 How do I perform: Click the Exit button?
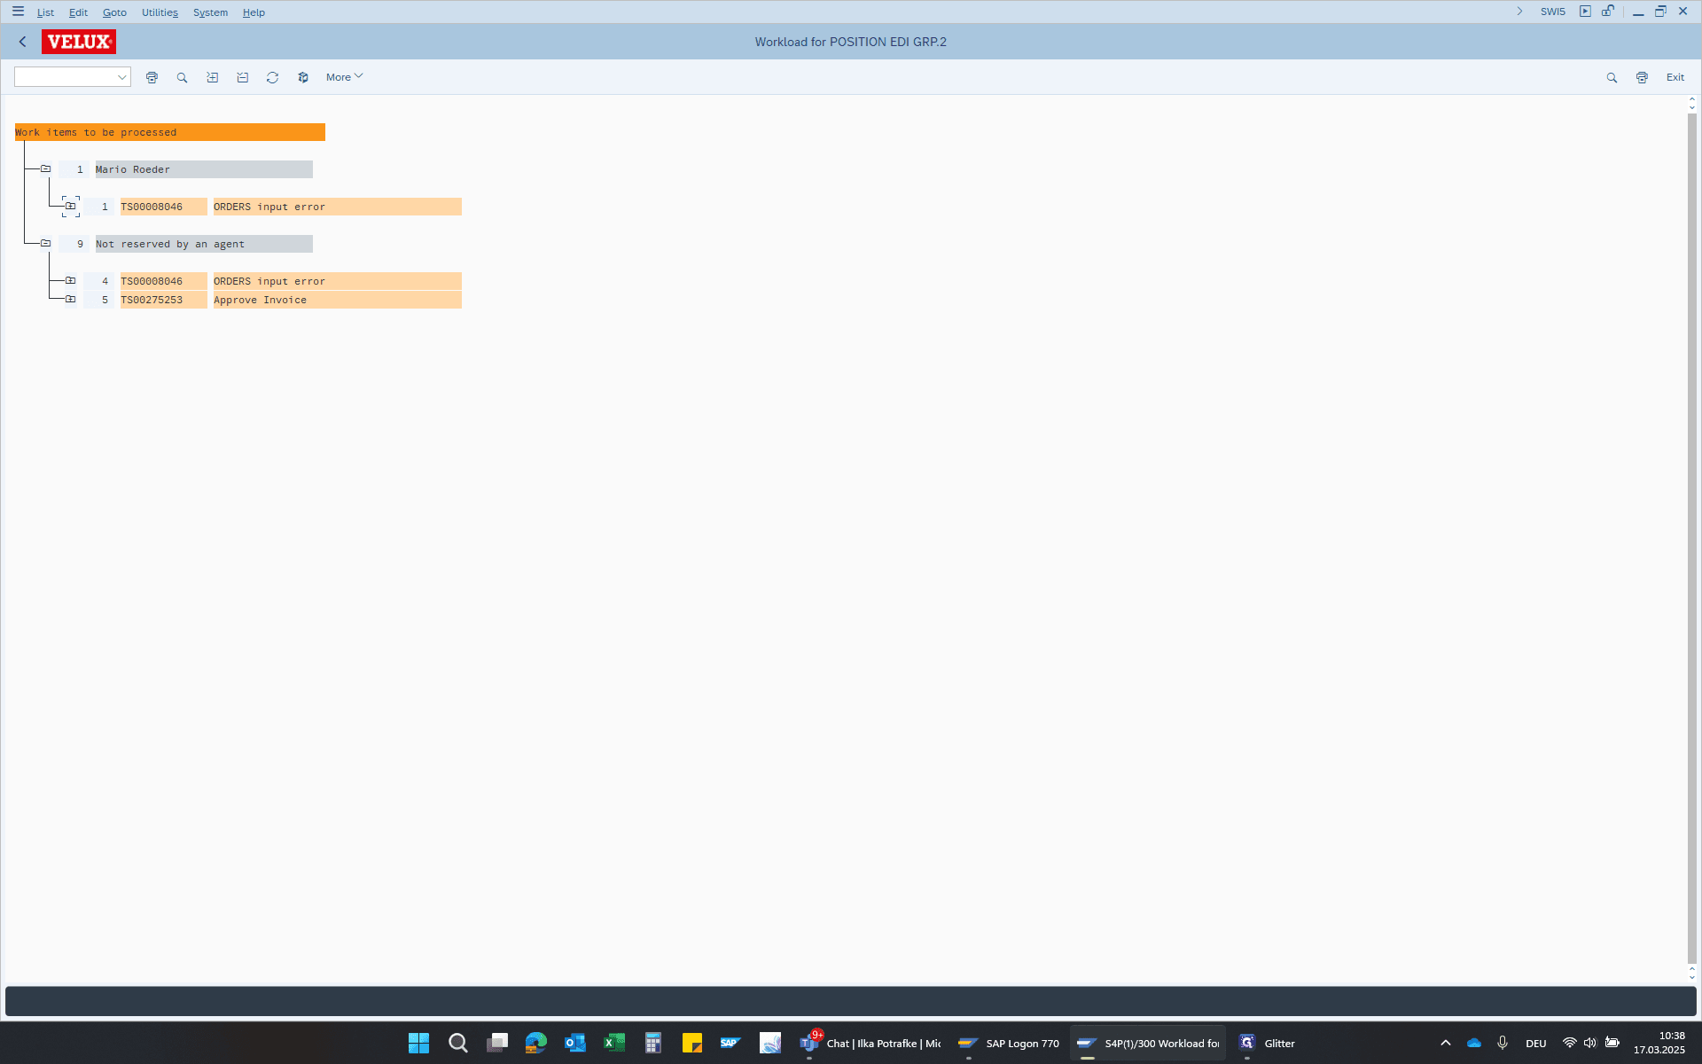(1675, 77)
